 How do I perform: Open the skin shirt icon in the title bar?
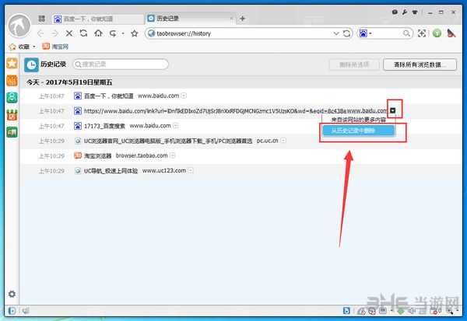[415, 12]
